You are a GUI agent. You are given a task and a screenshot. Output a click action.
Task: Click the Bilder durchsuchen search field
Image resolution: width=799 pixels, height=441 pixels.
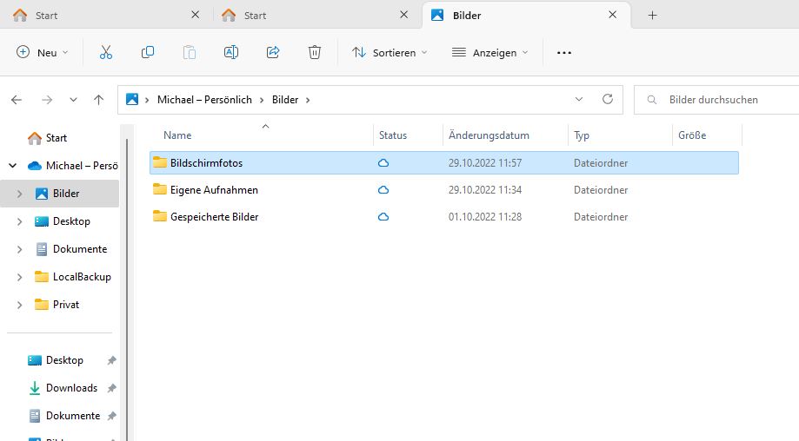(x=722, y=100)
